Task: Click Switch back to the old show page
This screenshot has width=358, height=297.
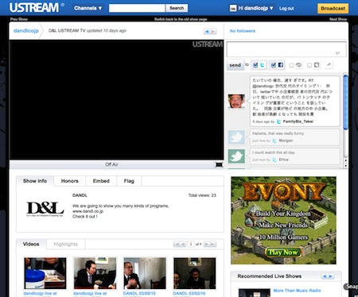Action: [181, 19]
